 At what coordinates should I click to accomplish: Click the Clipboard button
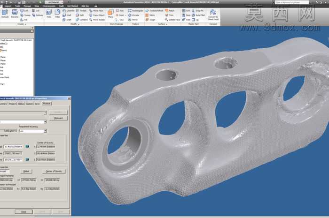click(58, 118)
